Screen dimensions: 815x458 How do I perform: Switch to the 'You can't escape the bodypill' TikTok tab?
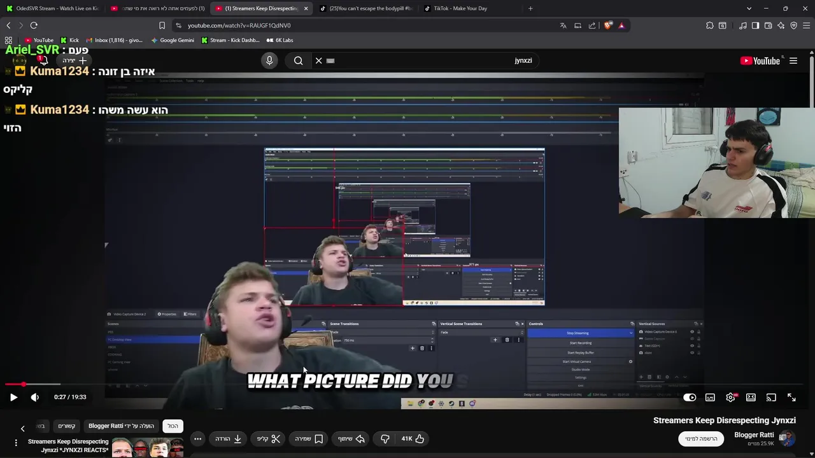[x=366, y=8]
